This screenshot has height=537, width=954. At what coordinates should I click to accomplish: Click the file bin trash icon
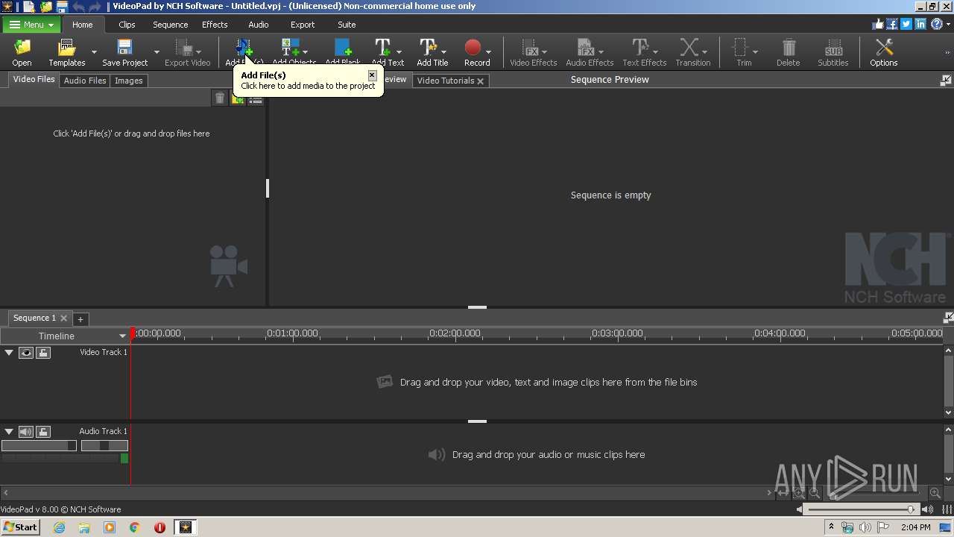pos(220,98)
